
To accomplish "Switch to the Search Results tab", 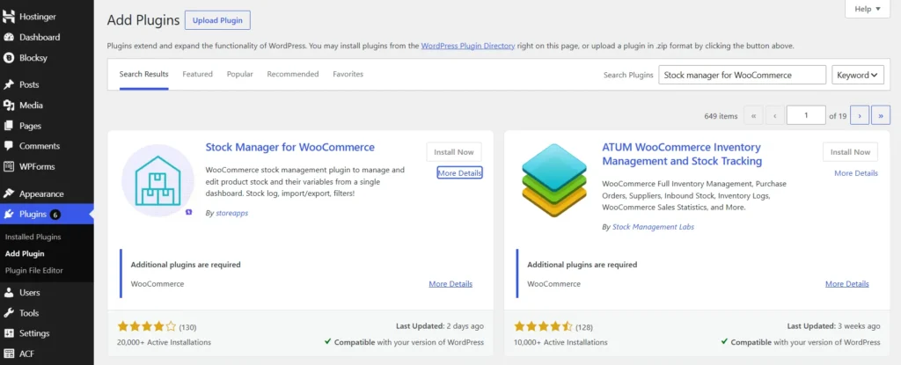I will (x=143, y=74).
